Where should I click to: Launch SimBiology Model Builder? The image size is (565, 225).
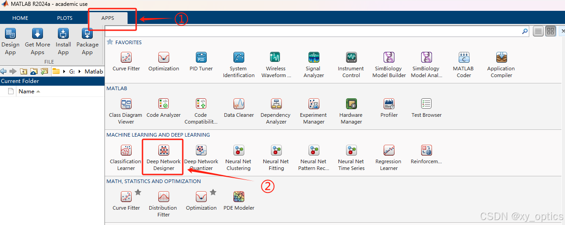389,64
